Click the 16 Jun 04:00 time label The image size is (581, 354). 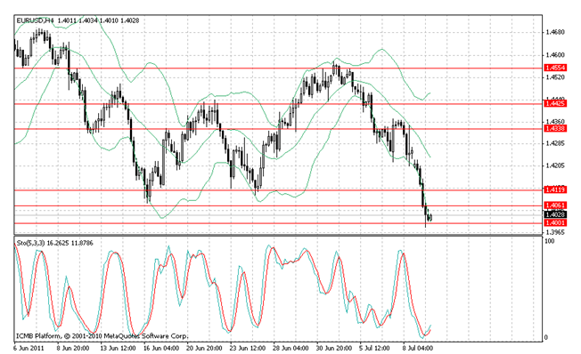click(x=161, y=349)
